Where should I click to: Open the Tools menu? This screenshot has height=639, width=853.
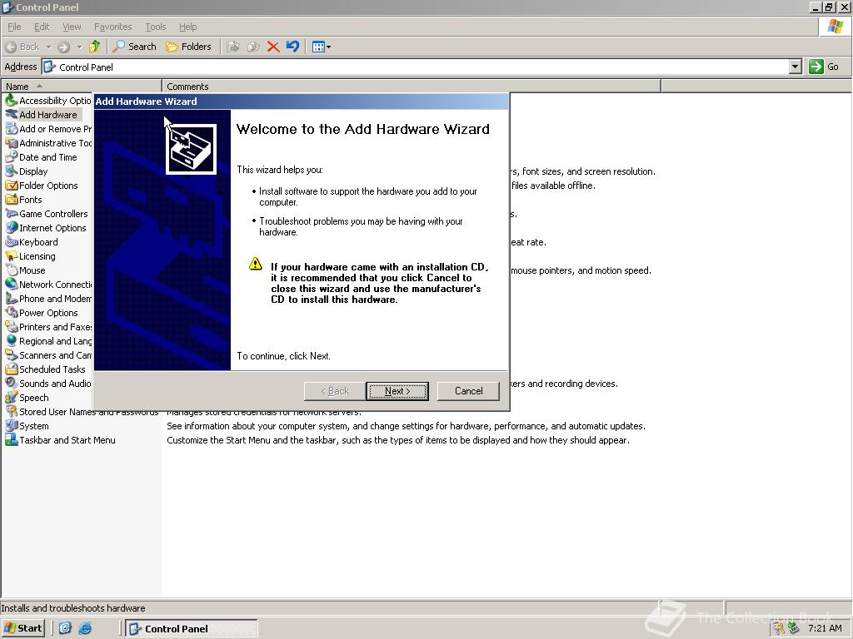click(155, 27)
